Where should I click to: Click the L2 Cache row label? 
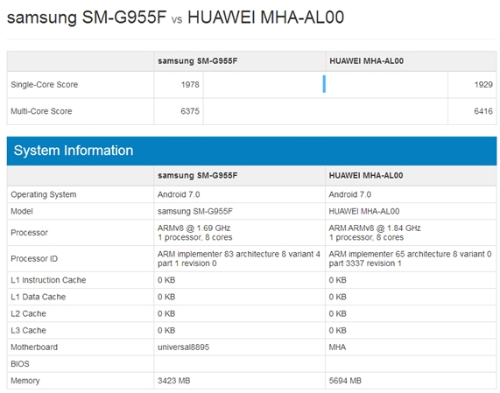(x=28, y=313)
